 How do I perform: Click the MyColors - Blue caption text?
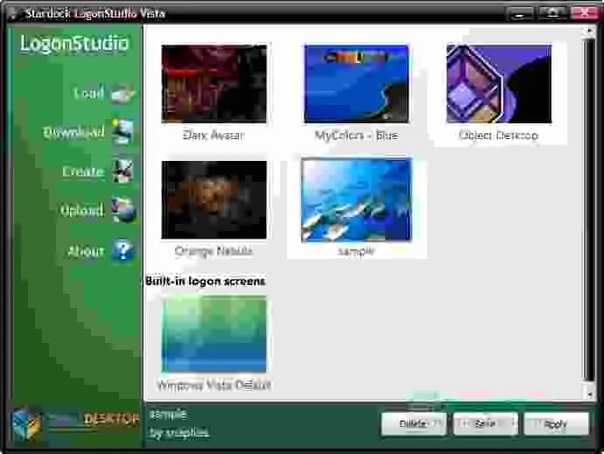pyautogui.click(x=356, y=136)
